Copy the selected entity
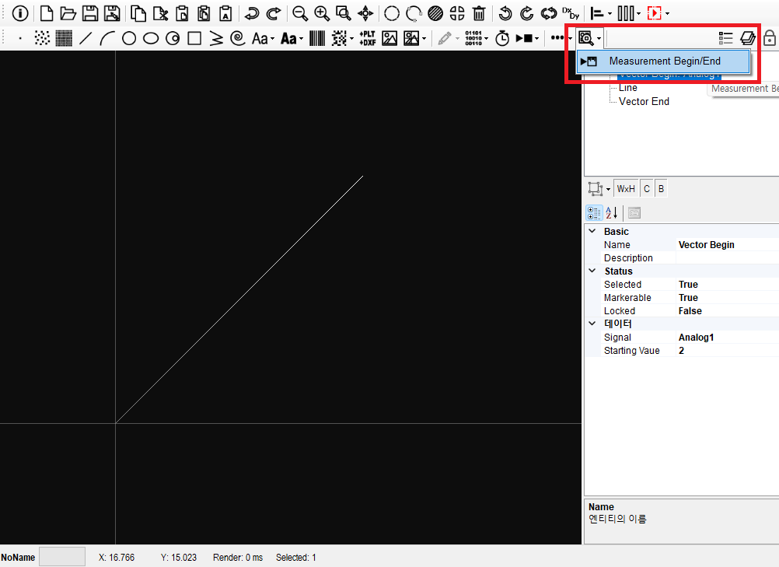The image size is (779, 567). pyautogui.click(x=138, y=13)
